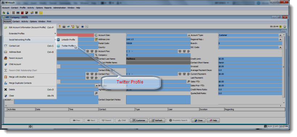Expand the Account Size dropdown arrow
The image size is (297, 137).
pos(189,35)
